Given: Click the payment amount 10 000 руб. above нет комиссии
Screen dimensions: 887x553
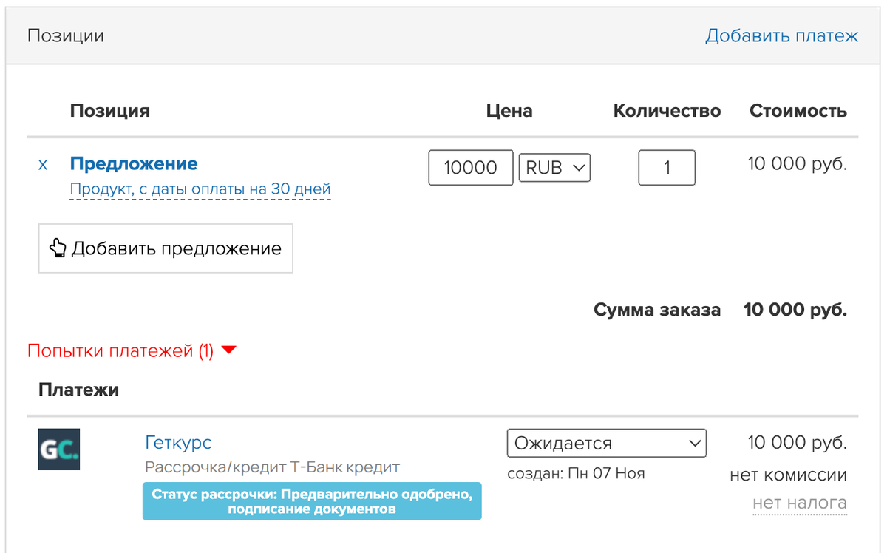Looking at the screenshot, I should point(798,443).
